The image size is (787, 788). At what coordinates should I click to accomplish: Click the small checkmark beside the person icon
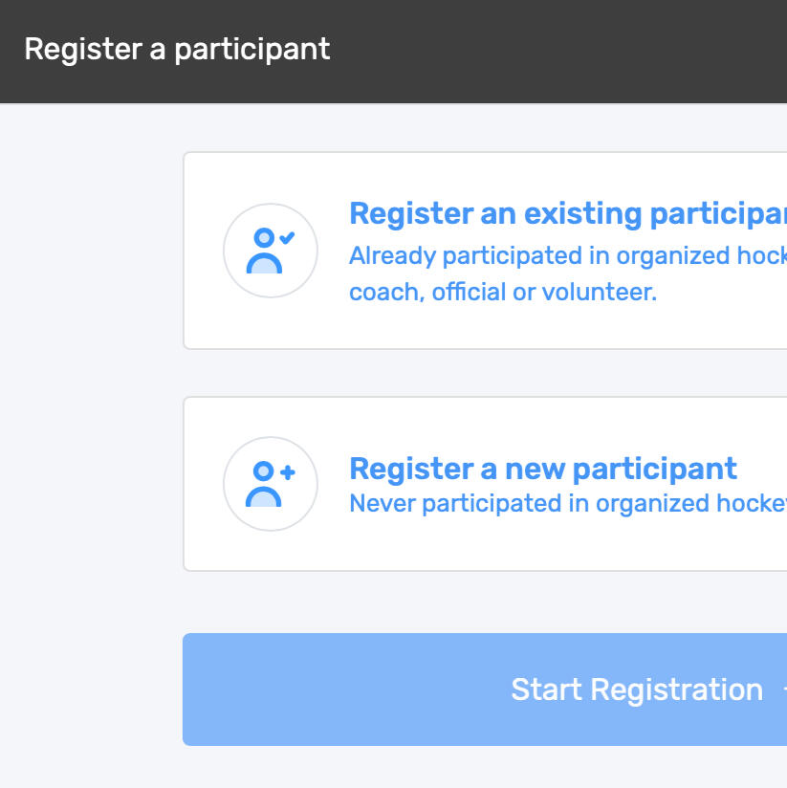click(x=287, y=237)
